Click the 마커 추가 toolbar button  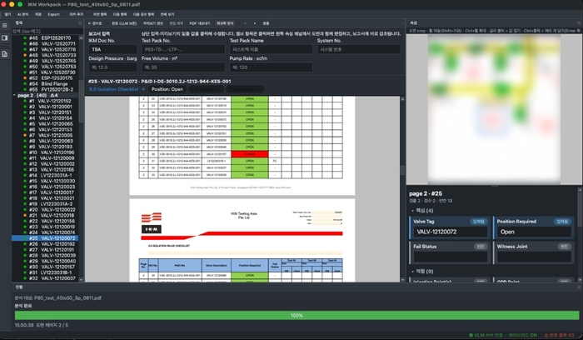(x=77, y=14)
